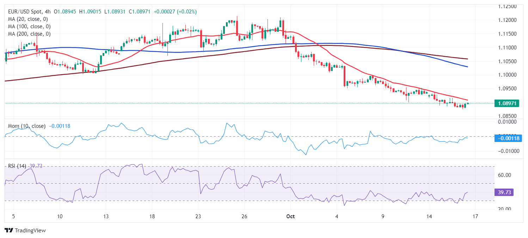Select the MA (100, close, 0) legend
528x238 pixels.
click(x=29, y=26)
